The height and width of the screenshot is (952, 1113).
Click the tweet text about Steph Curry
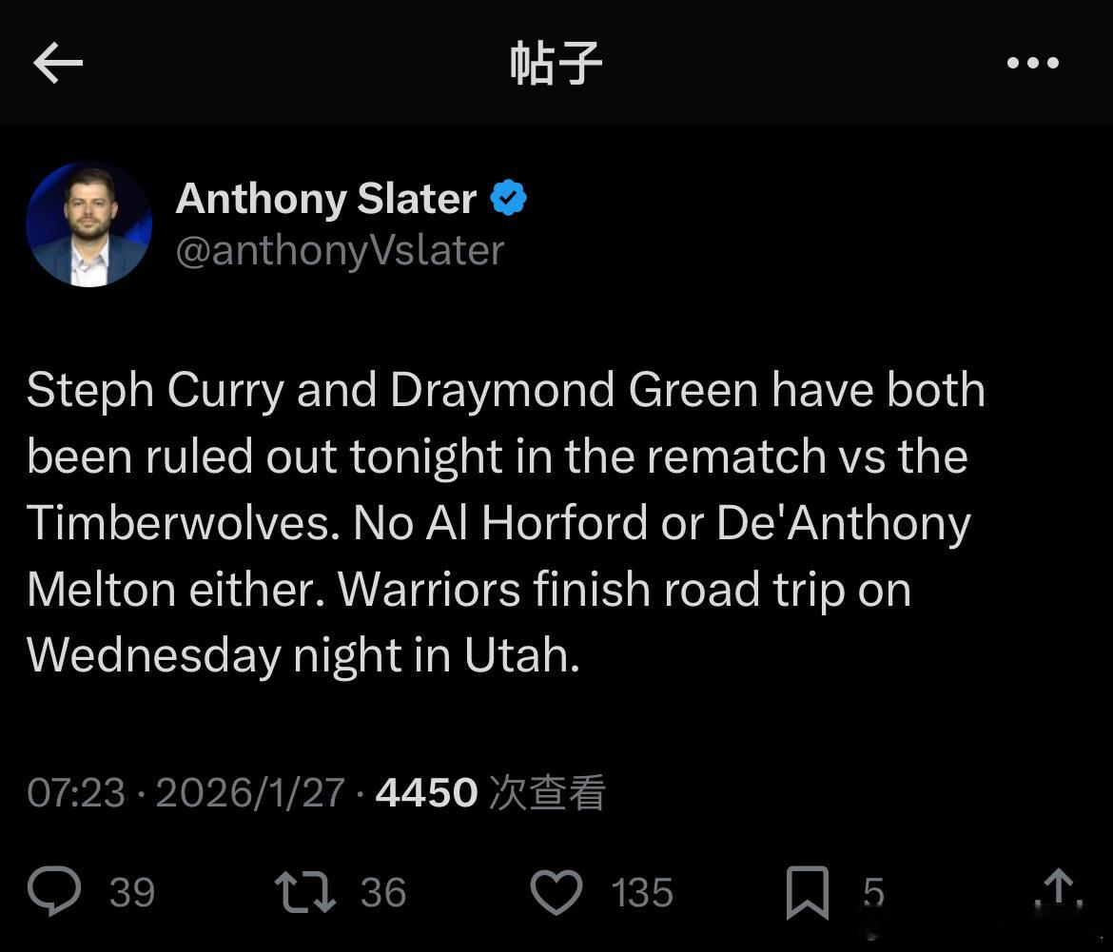[504, 522]
